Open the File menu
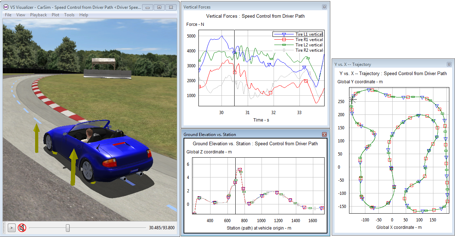Image resolution: width=455 pixels, height=237 pixels. coord(8,15)
